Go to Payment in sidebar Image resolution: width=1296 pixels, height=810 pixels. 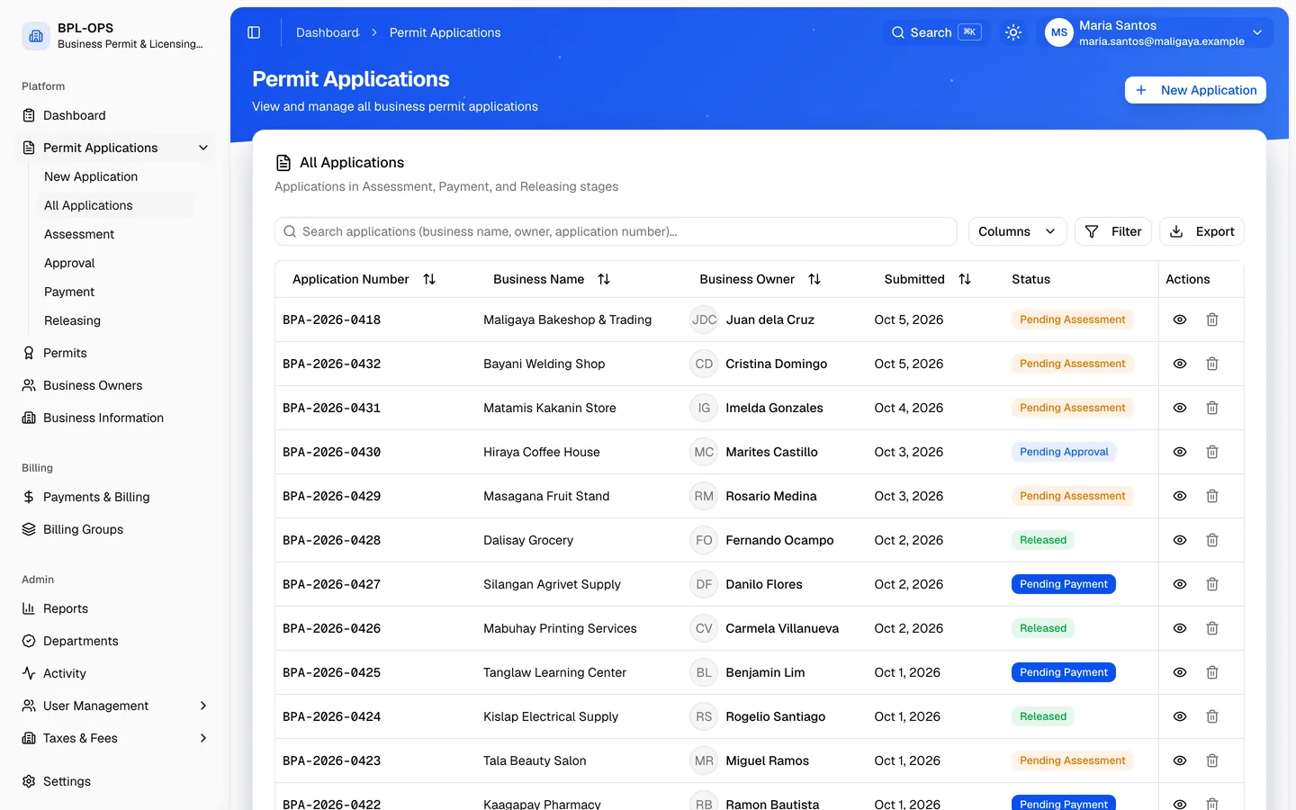[x=69, y=292]
